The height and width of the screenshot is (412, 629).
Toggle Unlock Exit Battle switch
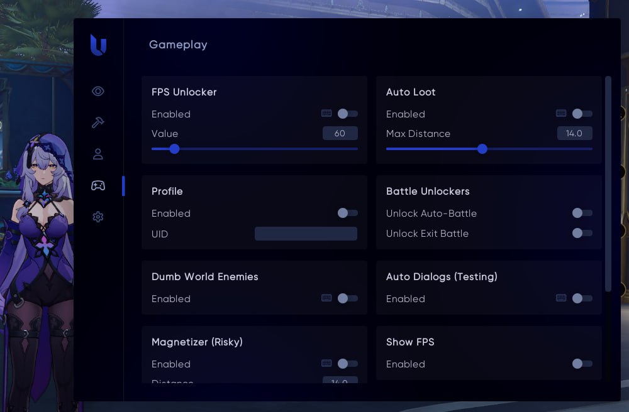pyautogui.click(x=582, y=233)
